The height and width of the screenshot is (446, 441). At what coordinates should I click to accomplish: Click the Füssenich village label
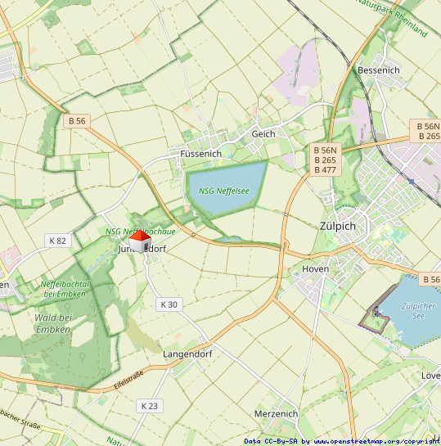coord(200,154)
